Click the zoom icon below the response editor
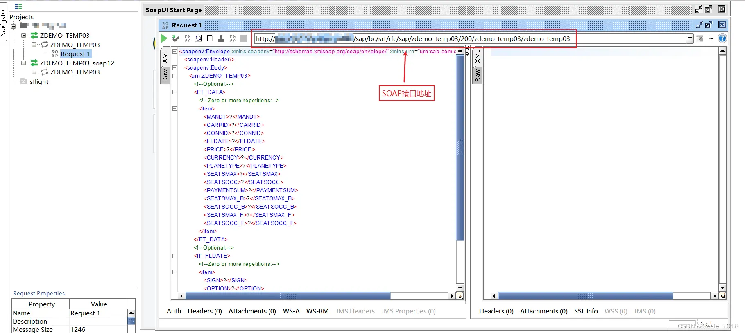This screenshot has width=745, height=333. coord(723,296)
